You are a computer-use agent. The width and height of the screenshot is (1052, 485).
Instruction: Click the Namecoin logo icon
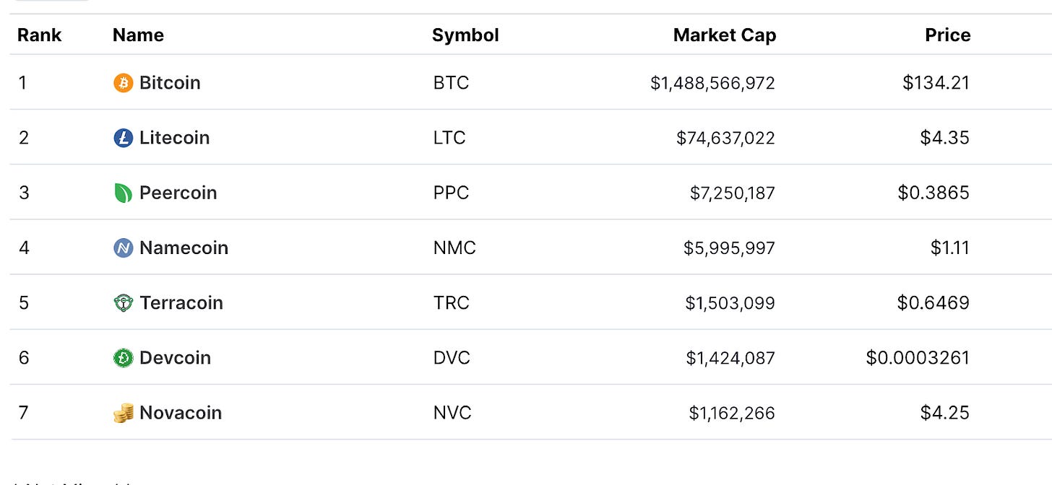point(124,248)
